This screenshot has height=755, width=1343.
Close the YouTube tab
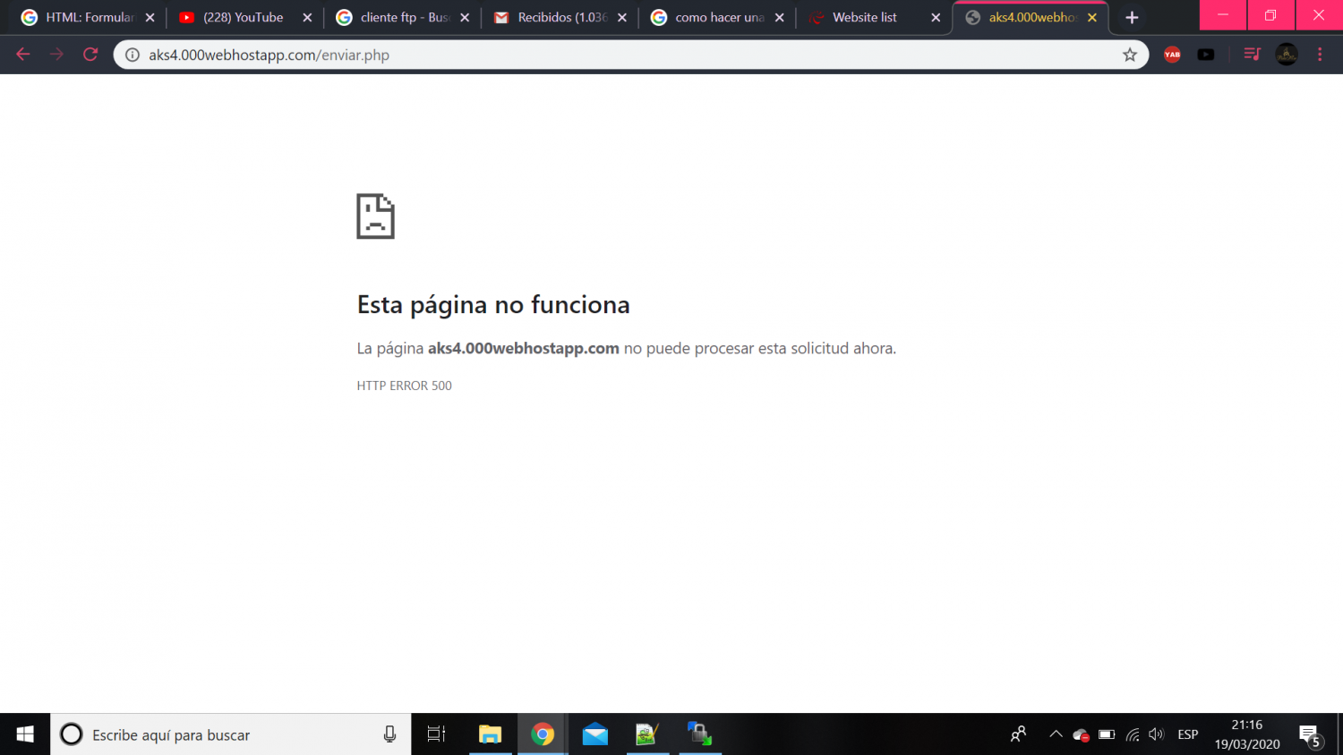click(x=307, y=17)
